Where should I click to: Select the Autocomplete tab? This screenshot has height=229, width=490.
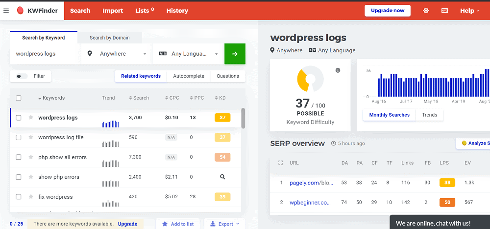[x=189, y=76]
